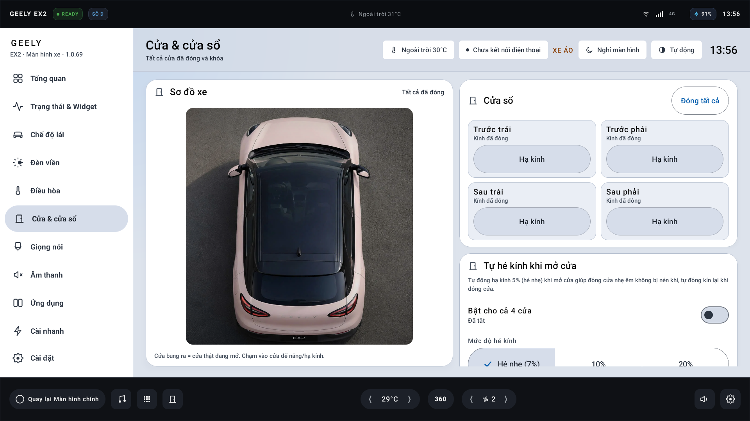
Task: Toggle Tự động display theme mode
Action: coord(676,50)
